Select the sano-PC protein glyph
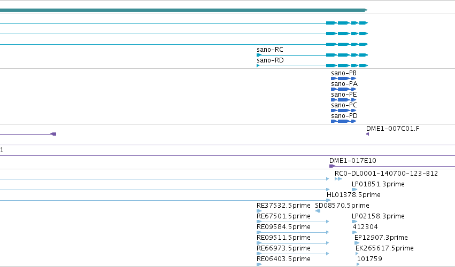 pyautogui.click(x=344, y=111)
